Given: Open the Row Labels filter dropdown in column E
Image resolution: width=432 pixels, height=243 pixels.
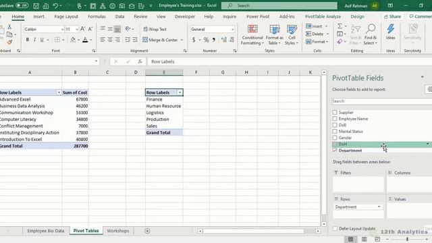Looking at the screenshot, I should coord(180,92).
